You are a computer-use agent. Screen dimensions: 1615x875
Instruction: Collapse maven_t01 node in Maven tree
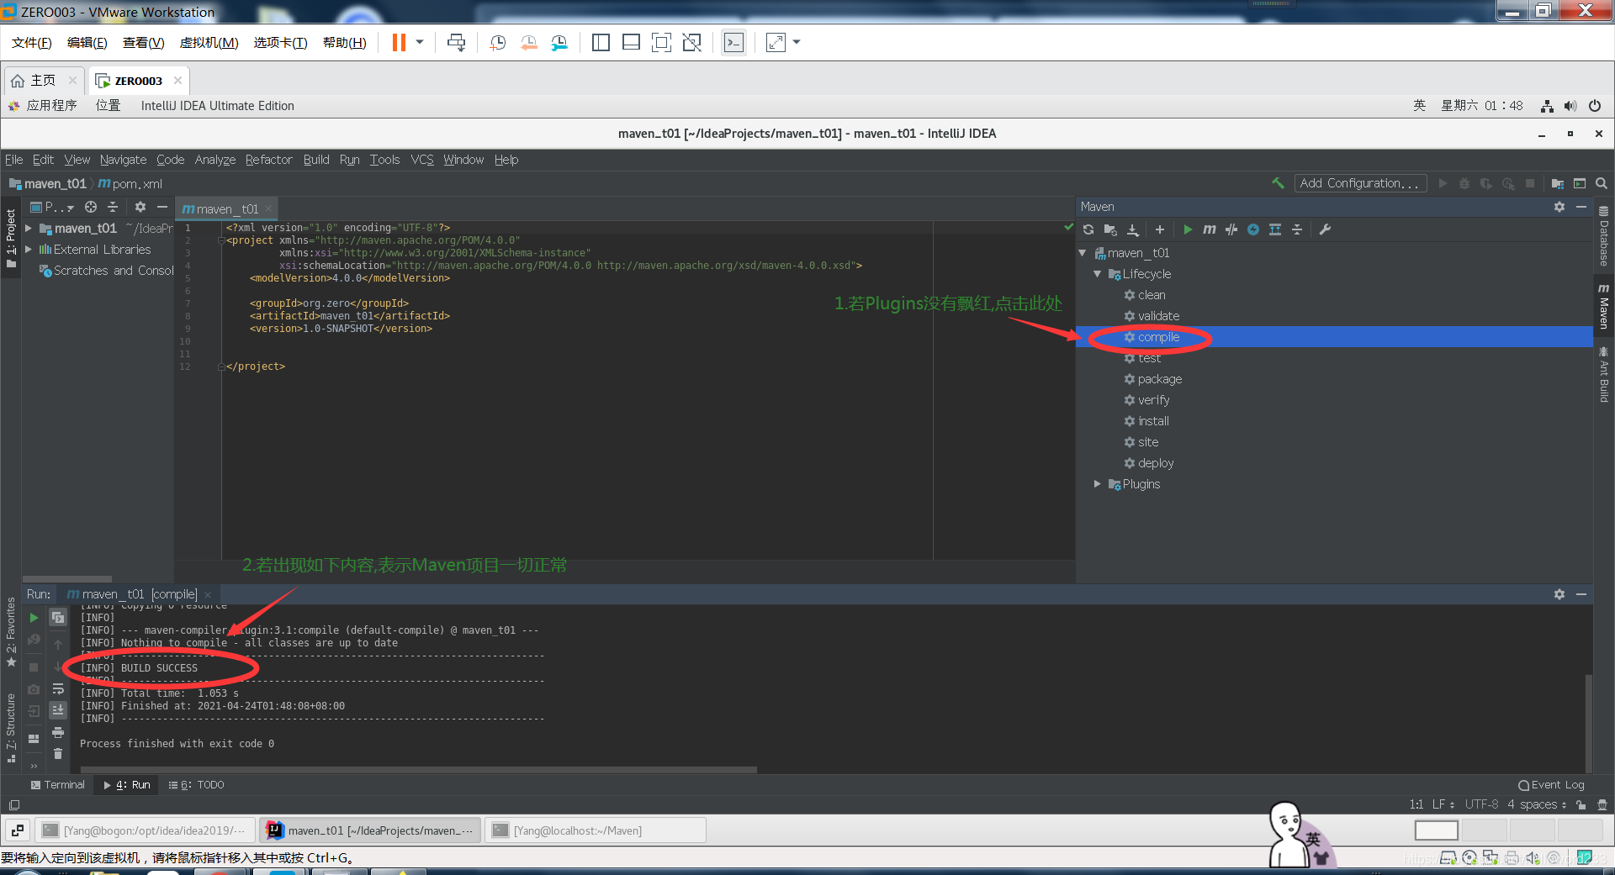click(1083, 253)
